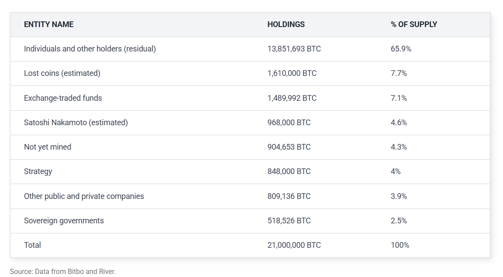
Task: Select 'Other public and private companies' cell
Action: click(84, 196)
